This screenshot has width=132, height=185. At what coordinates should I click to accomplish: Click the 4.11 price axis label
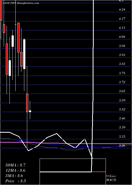click(122, 28)
